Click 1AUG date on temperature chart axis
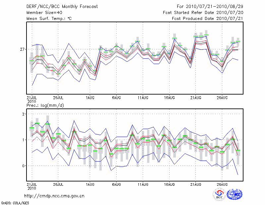 coord(90,98)
